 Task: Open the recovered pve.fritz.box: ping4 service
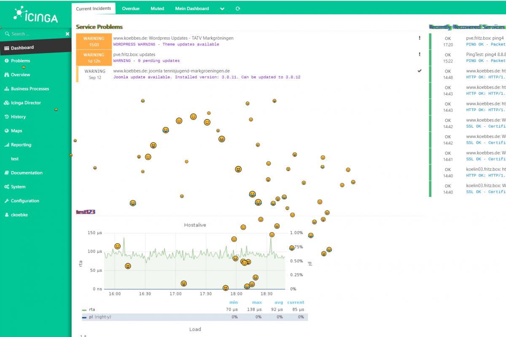485,38
